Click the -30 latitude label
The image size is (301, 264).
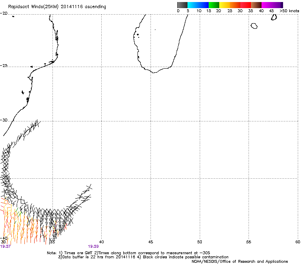pos(4,120)
